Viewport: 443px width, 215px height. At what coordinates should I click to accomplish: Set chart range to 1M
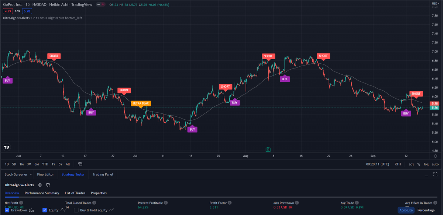21,164
